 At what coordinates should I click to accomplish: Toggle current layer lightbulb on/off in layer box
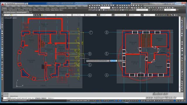tap(5, 15)
